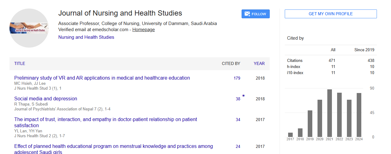The image size is (391, 154).
Task: Click the Get My Own Profile button
Action: (x=330, y=14)
